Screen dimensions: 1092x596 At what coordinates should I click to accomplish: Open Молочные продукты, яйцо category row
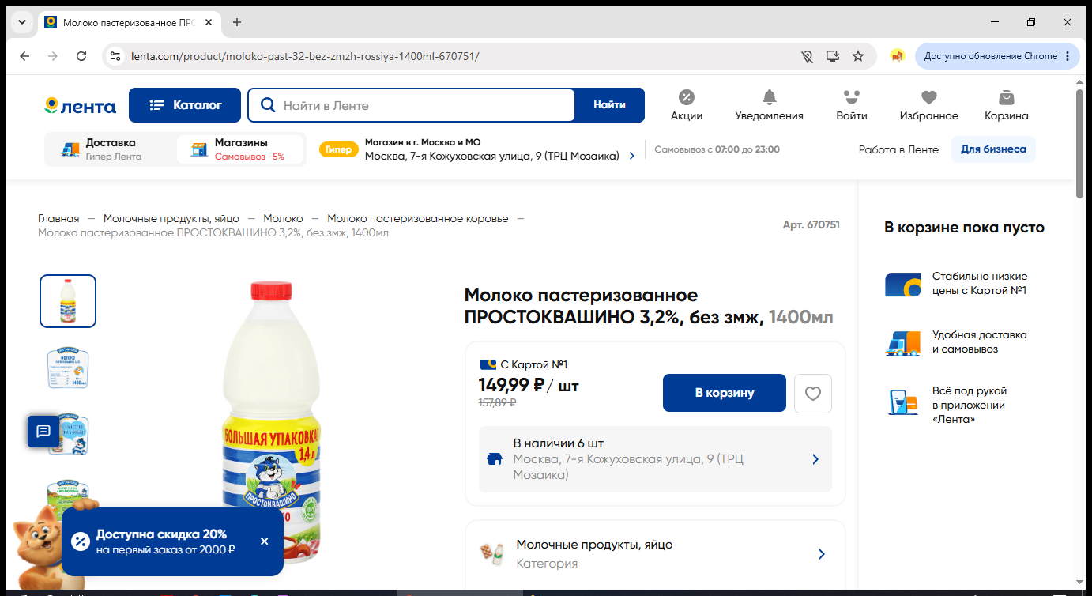click(655, 554)
